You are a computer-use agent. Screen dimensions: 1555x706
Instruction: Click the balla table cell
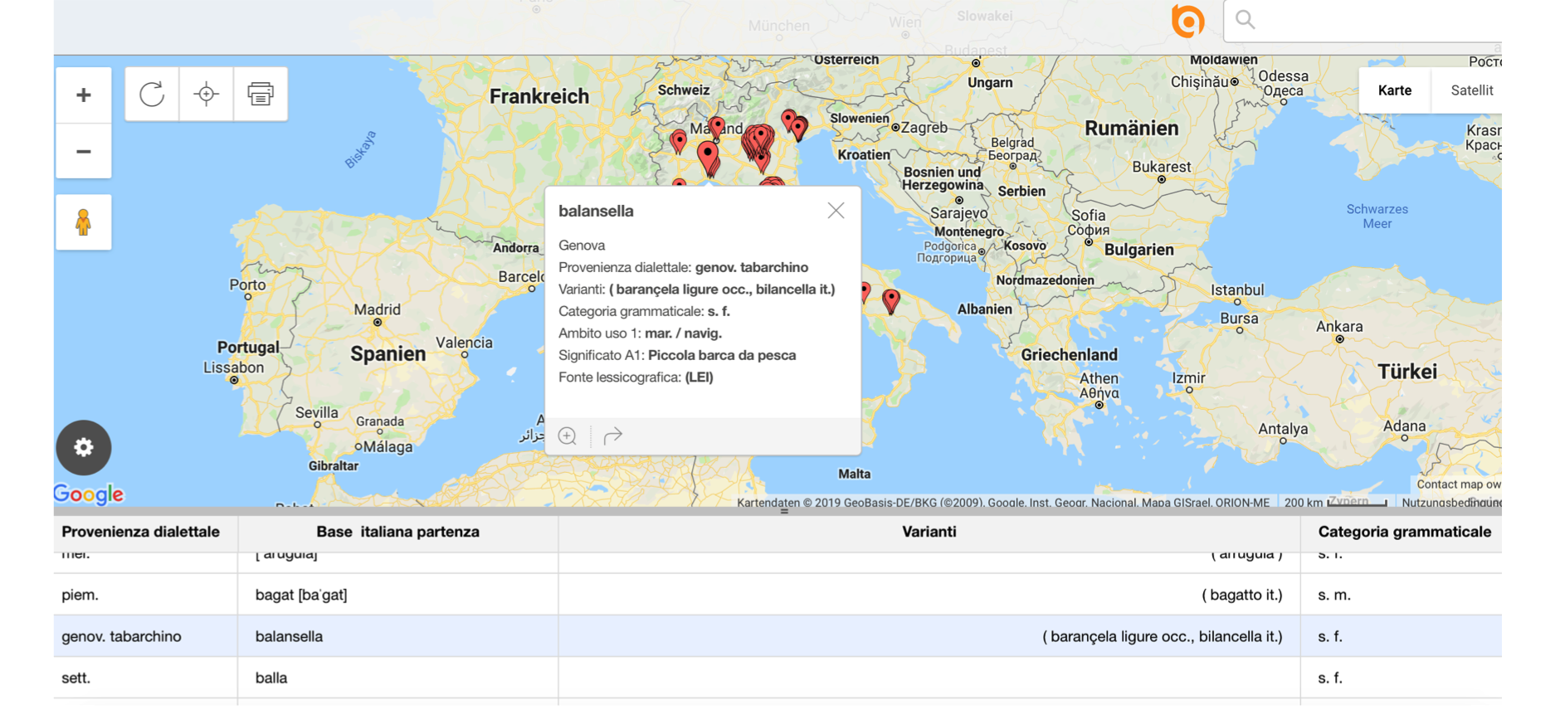point(398,678)
